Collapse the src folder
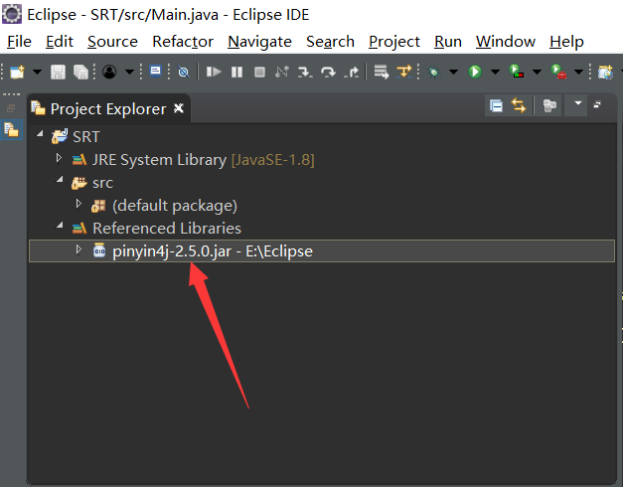 pyautogui.click(x=60, y=180)
